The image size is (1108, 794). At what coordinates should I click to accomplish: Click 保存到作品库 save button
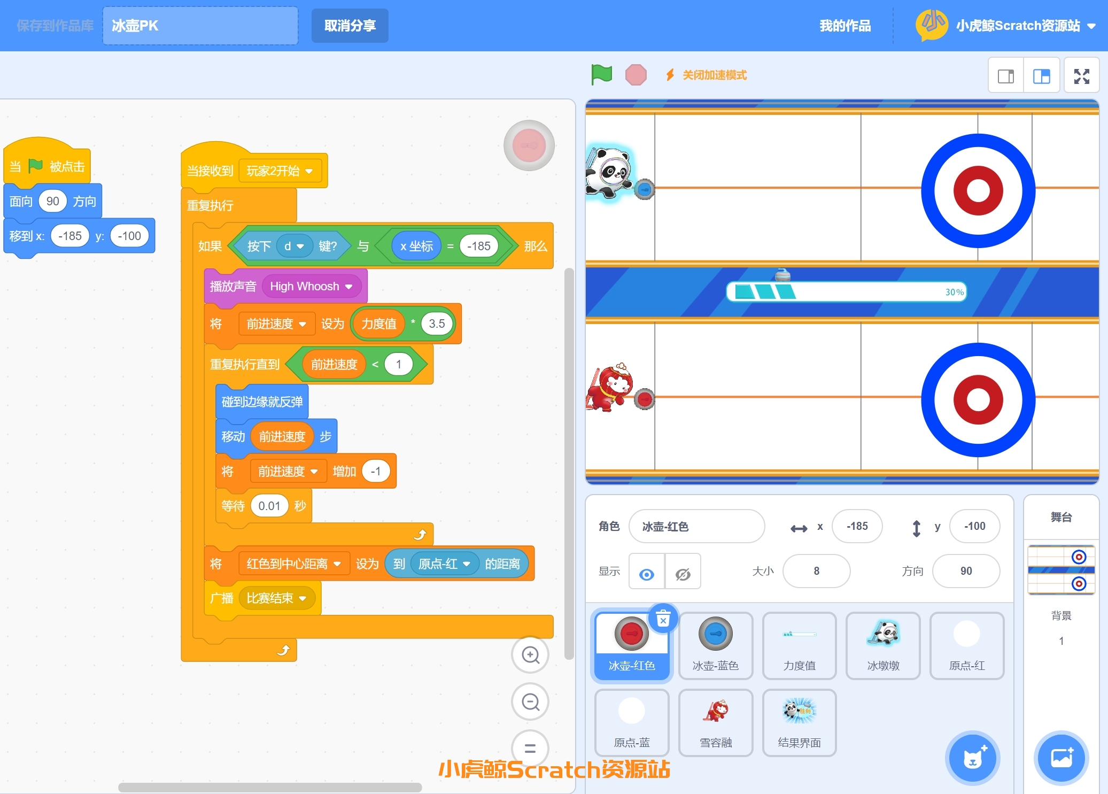tap(55, 26)
